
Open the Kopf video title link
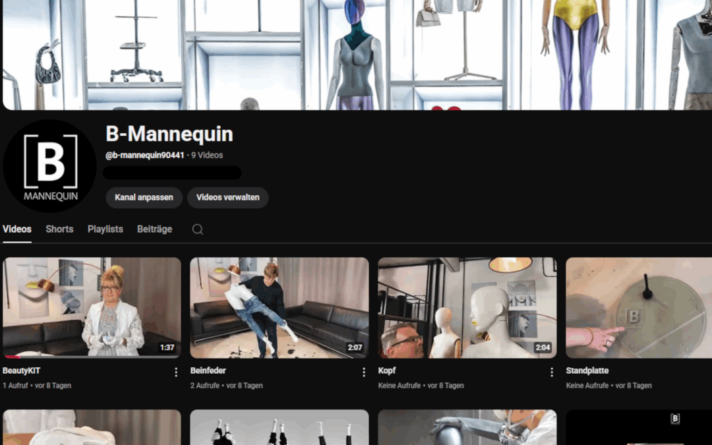click(x=387, y=371)
